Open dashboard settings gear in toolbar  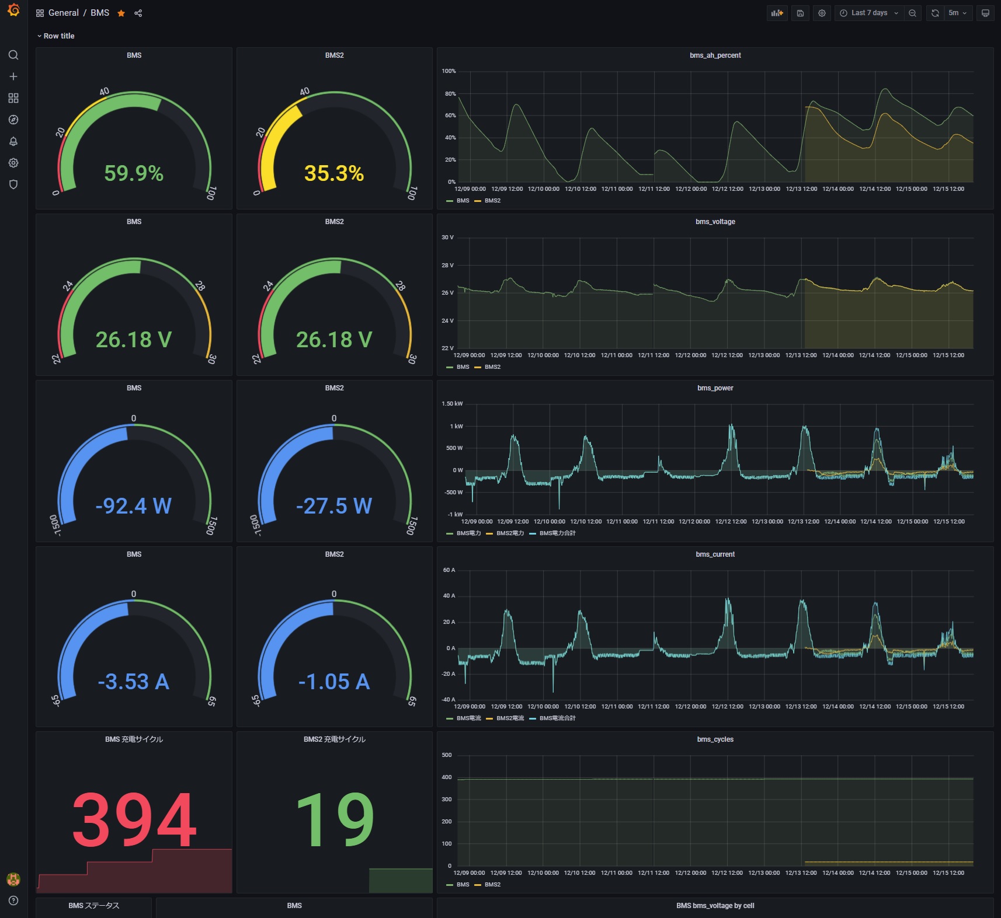[x=822, y=13]
